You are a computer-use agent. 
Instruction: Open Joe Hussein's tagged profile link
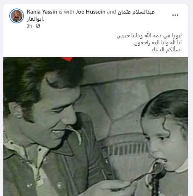[x=90, y=12]
